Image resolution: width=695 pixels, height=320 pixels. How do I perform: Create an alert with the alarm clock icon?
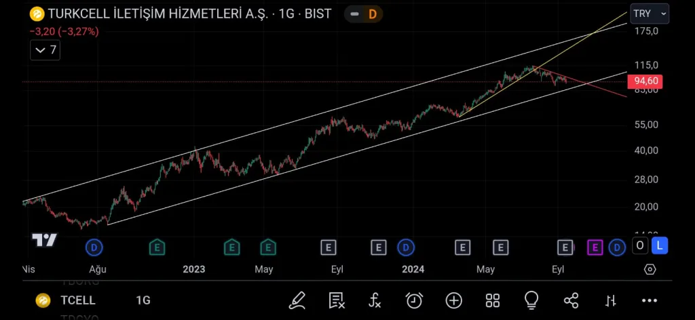click(414, 300)
